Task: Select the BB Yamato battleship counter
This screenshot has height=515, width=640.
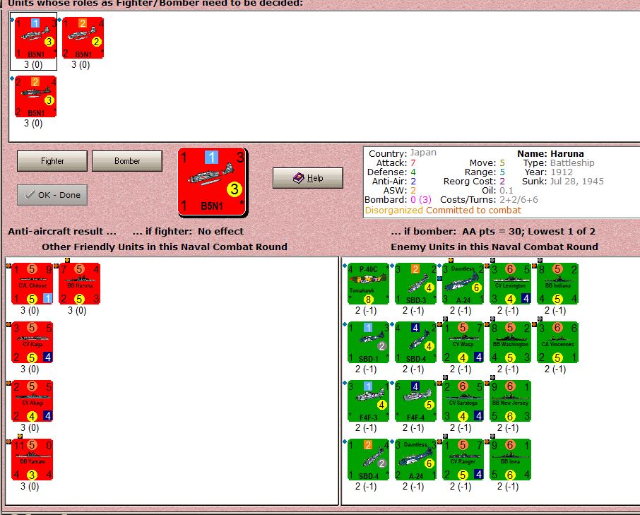Action: coord(32,459)
